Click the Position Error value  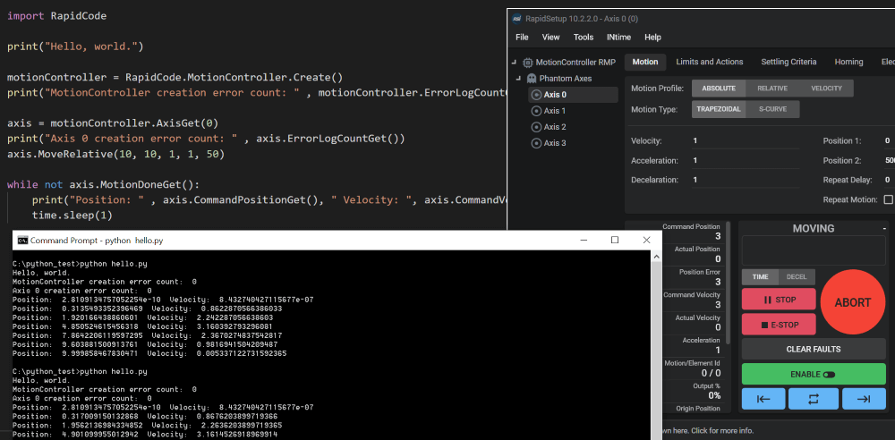[x=718, y=282]
